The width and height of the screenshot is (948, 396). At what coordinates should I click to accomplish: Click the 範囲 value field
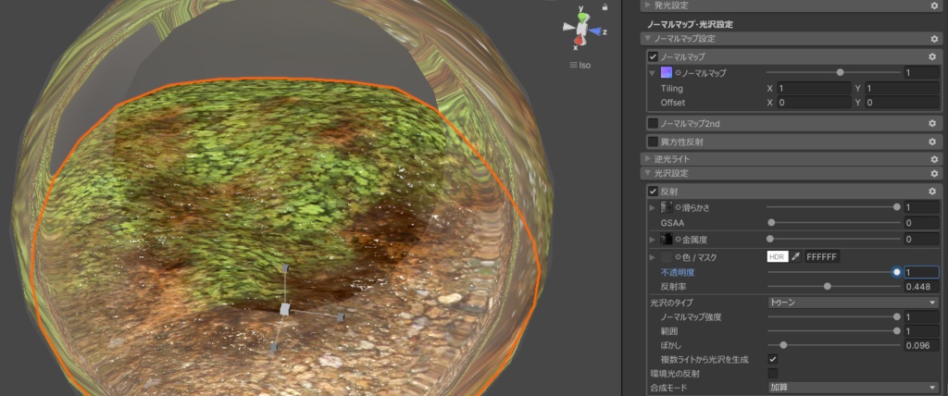coord(921,331)
